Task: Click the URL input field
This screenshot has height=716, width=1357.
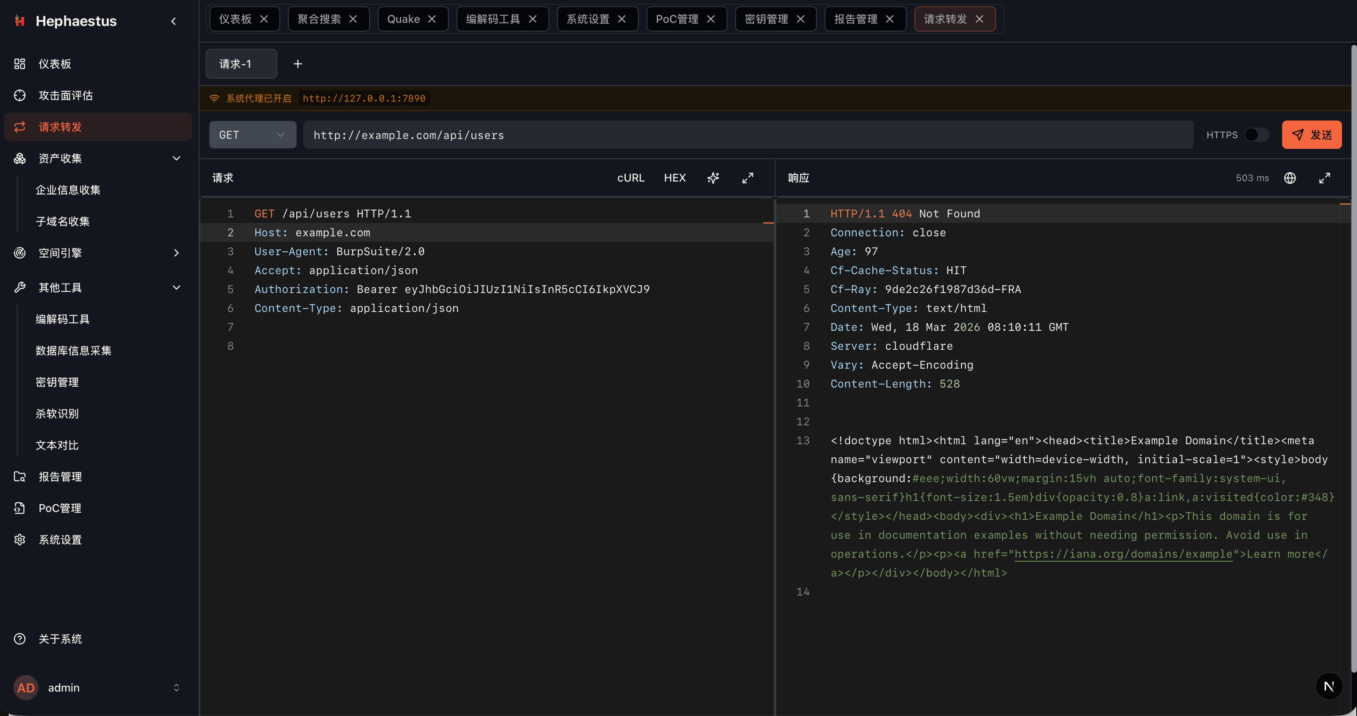Action: pos(748,135)
